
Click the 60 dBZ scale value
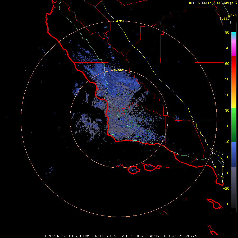[x=227, y=64]
